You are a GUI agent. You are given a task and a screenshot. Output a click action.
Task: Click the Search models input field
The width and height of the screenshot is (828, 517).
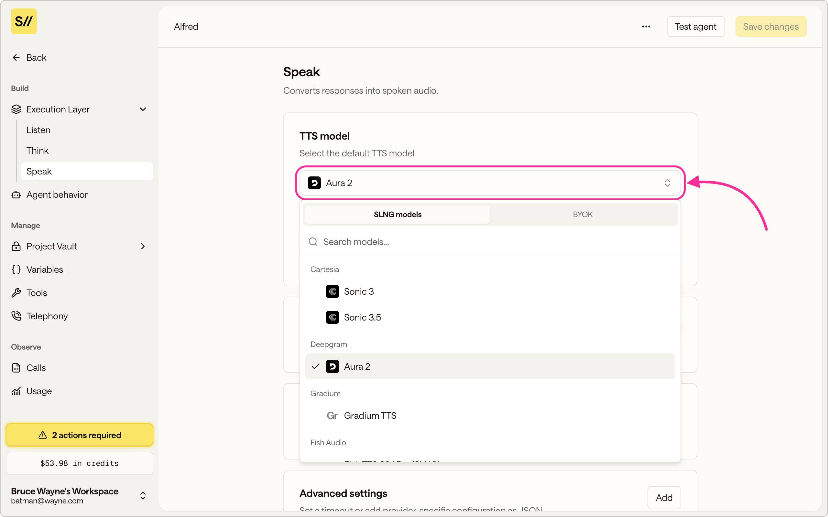490,242
